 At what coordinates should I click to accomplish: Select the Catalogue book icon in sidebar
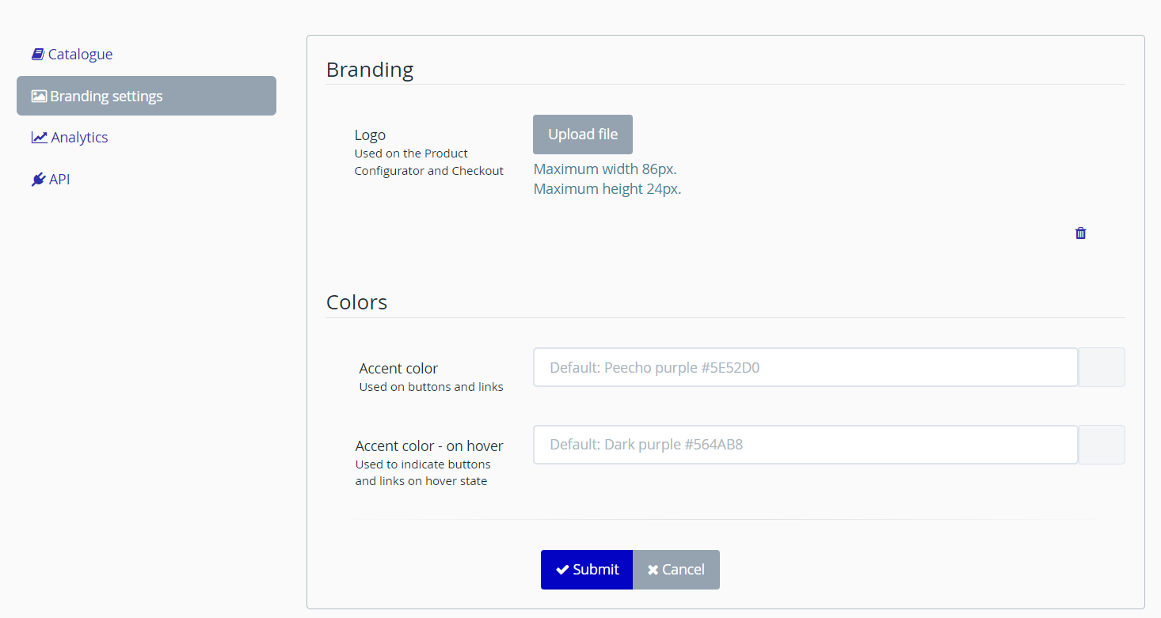(x=37, y=53)
